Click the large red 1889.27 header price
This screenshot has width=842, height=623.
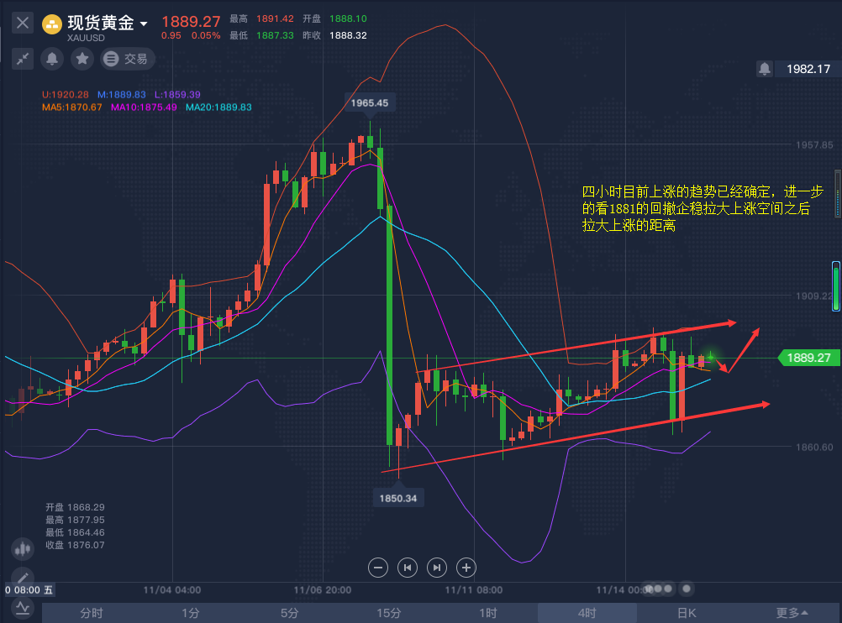click(191, 22)
